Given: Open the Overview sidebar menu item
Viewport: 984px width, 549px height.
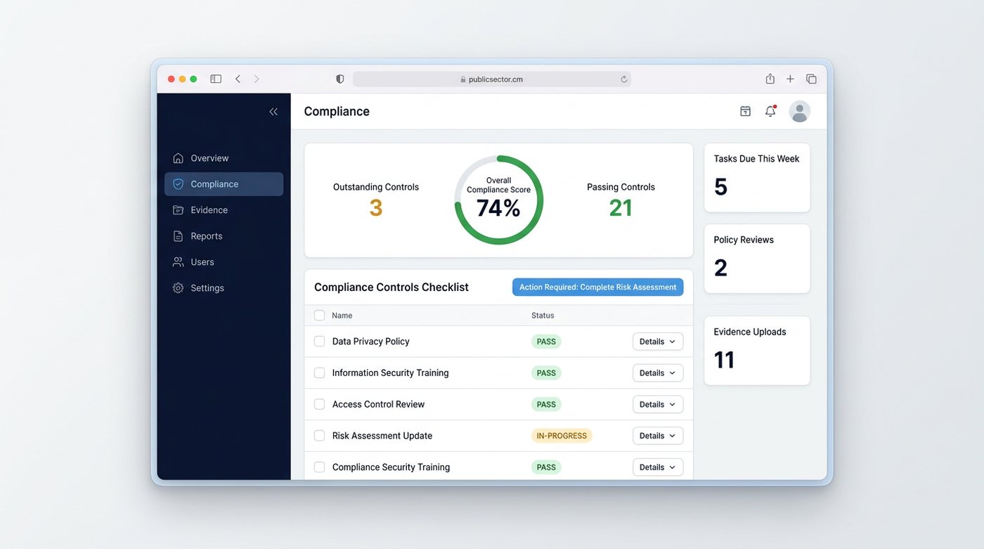Looking at the screenshot, I should pyautogui.click(x=224, y=158).
